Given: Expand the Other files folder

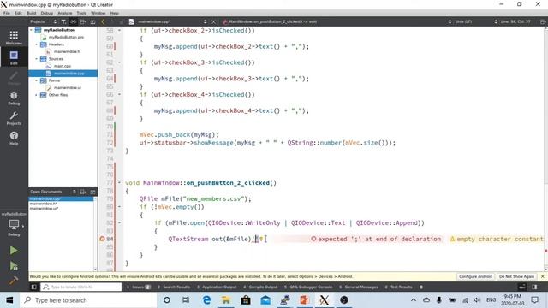Looking at the screenshot, I should (36, 95).
